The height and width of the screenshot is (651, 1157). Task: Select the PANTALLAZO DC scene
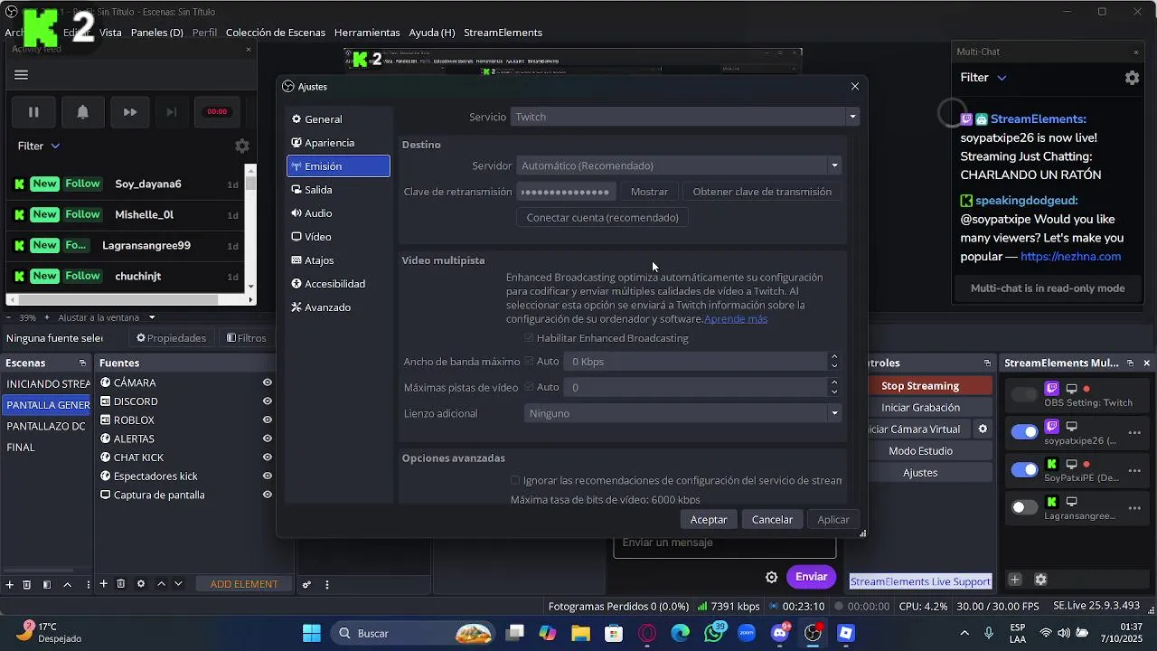coord(46,426)
